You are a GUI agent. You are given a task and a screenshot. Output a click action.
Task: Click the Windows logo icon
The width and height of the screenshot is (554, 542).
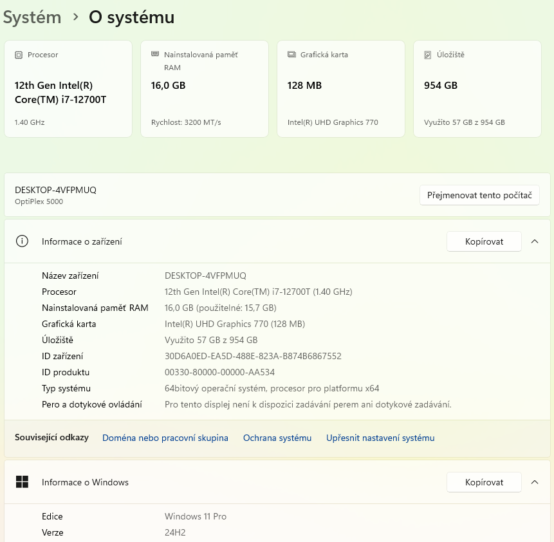tap(22, 482)
